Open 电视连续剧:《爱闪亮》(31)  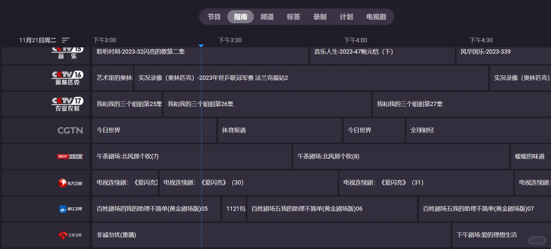426,183
